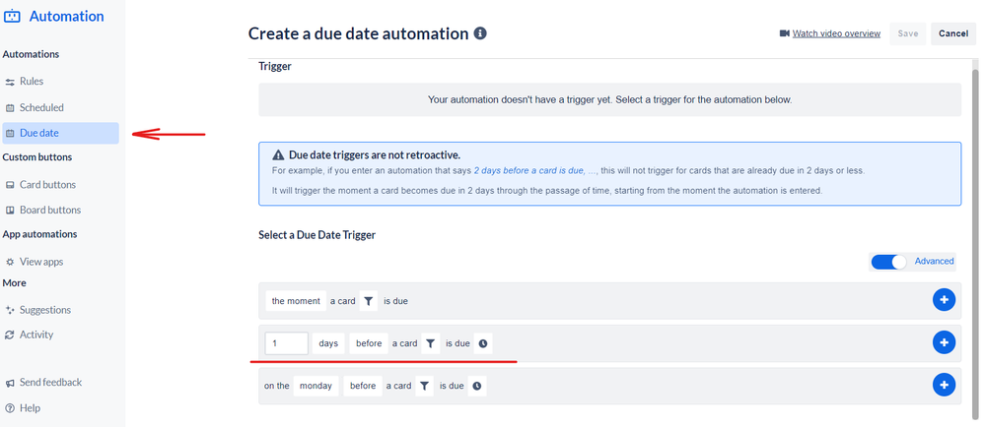This screenshot has width=984, height=427.
Task: Click the Suggestions sparkle icon
Action: click(10, 310)
